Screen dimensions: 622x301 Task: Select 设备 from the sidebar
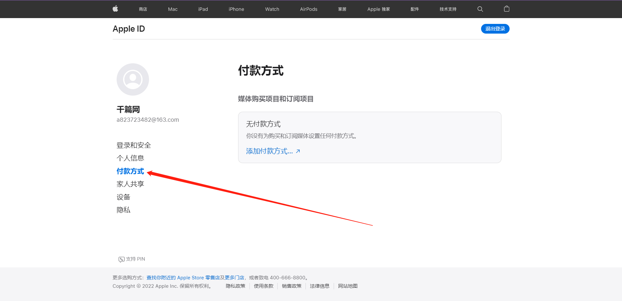123,197
